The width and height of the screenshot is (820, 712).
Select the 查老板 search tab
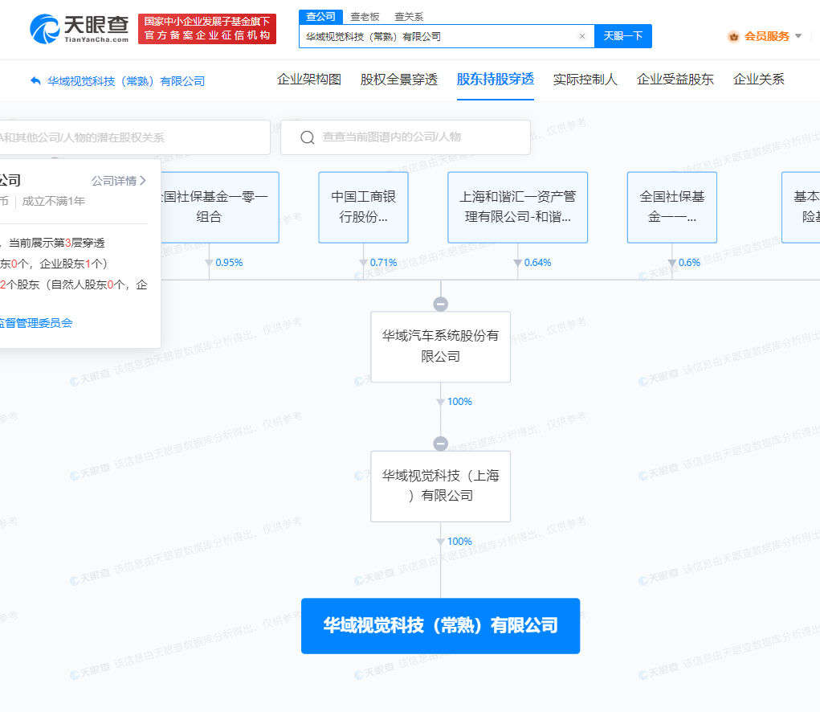point(365,16)
